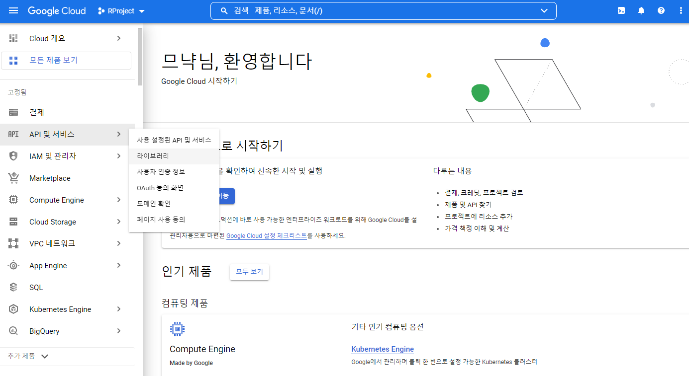Viewport: 689px width, 376px height.
Task: Expand the Cloud 개요 submenu arrow
Action: (x=118, y=38)
